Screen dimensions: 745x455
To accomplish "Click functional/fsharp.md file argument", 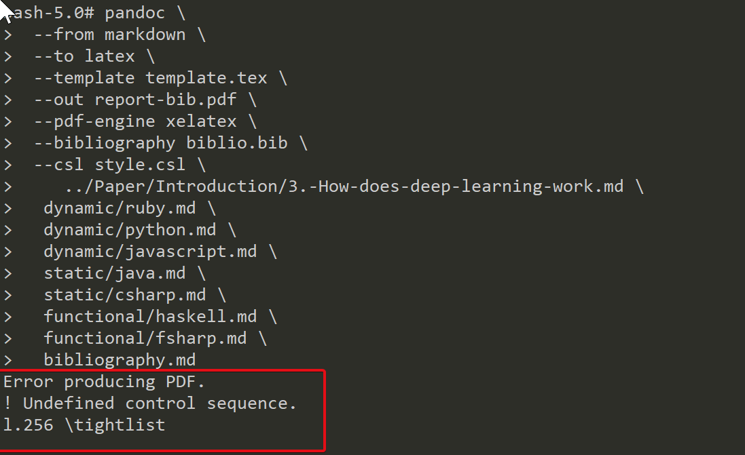I will pos(145,338).
